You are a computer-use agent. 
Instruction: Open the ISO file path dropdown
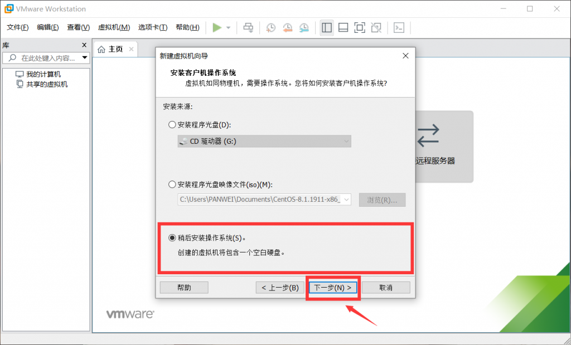(347, 200)
